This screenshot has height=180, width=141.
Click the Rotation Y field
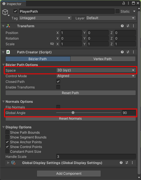point(98,38)
